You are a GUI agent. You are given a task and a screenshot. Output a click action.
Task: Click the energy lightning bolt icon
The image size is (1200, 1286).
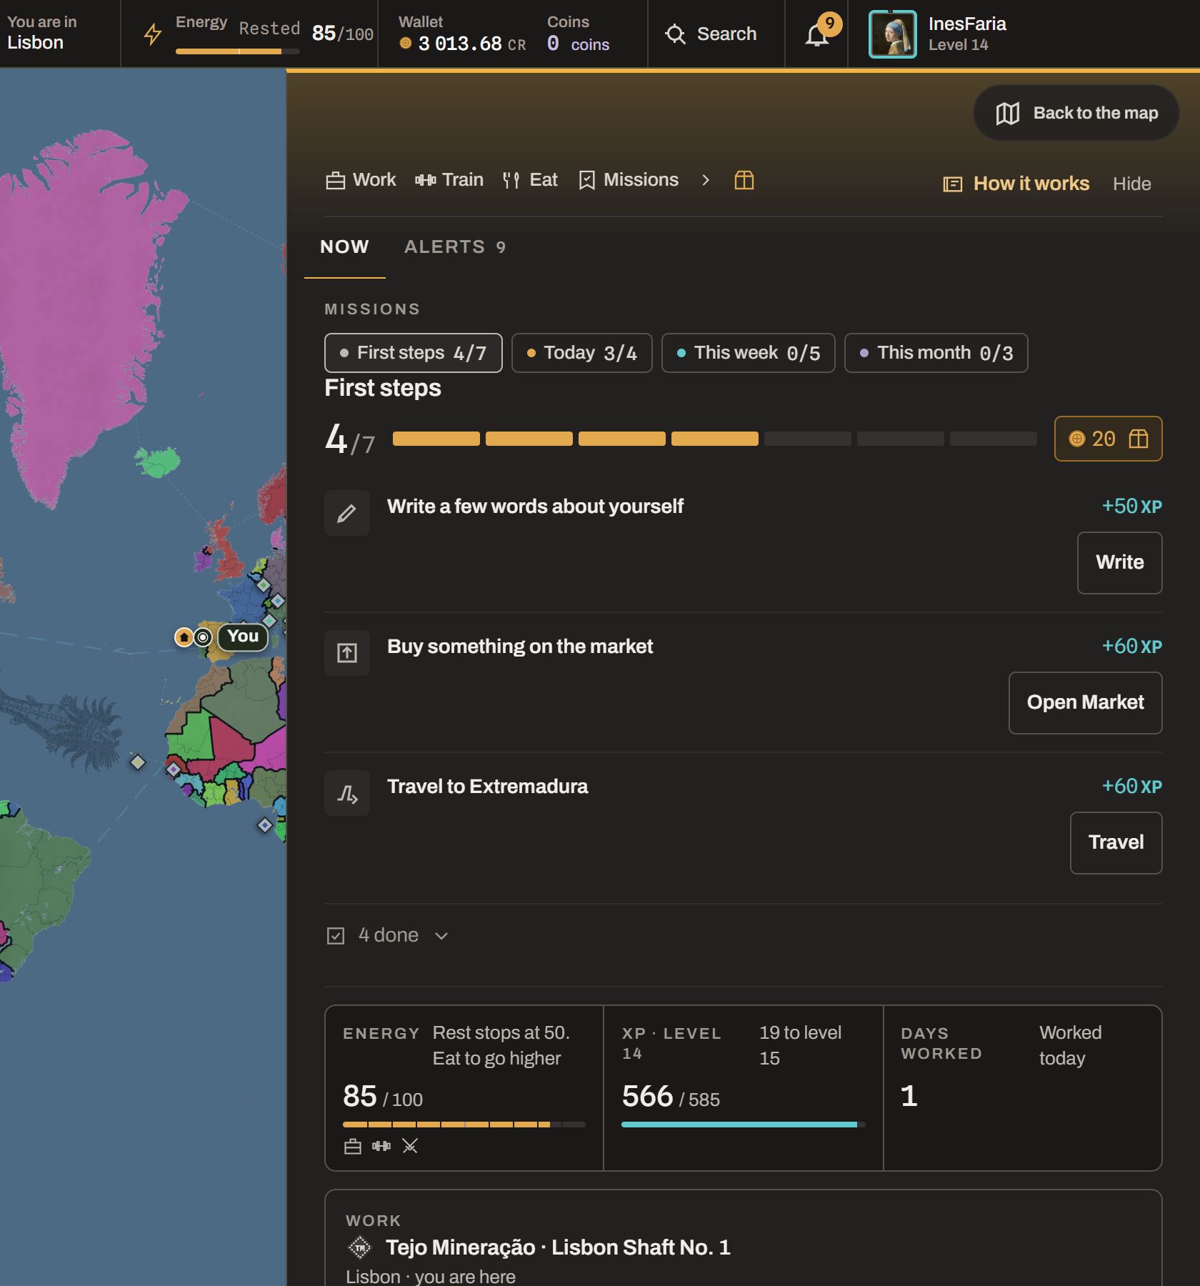[x=153, y=34]
